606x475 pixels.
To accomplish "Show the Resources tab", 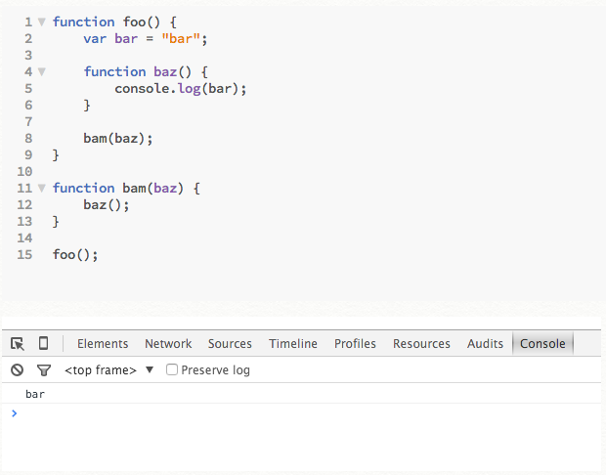I will click(x=421, y=344).
